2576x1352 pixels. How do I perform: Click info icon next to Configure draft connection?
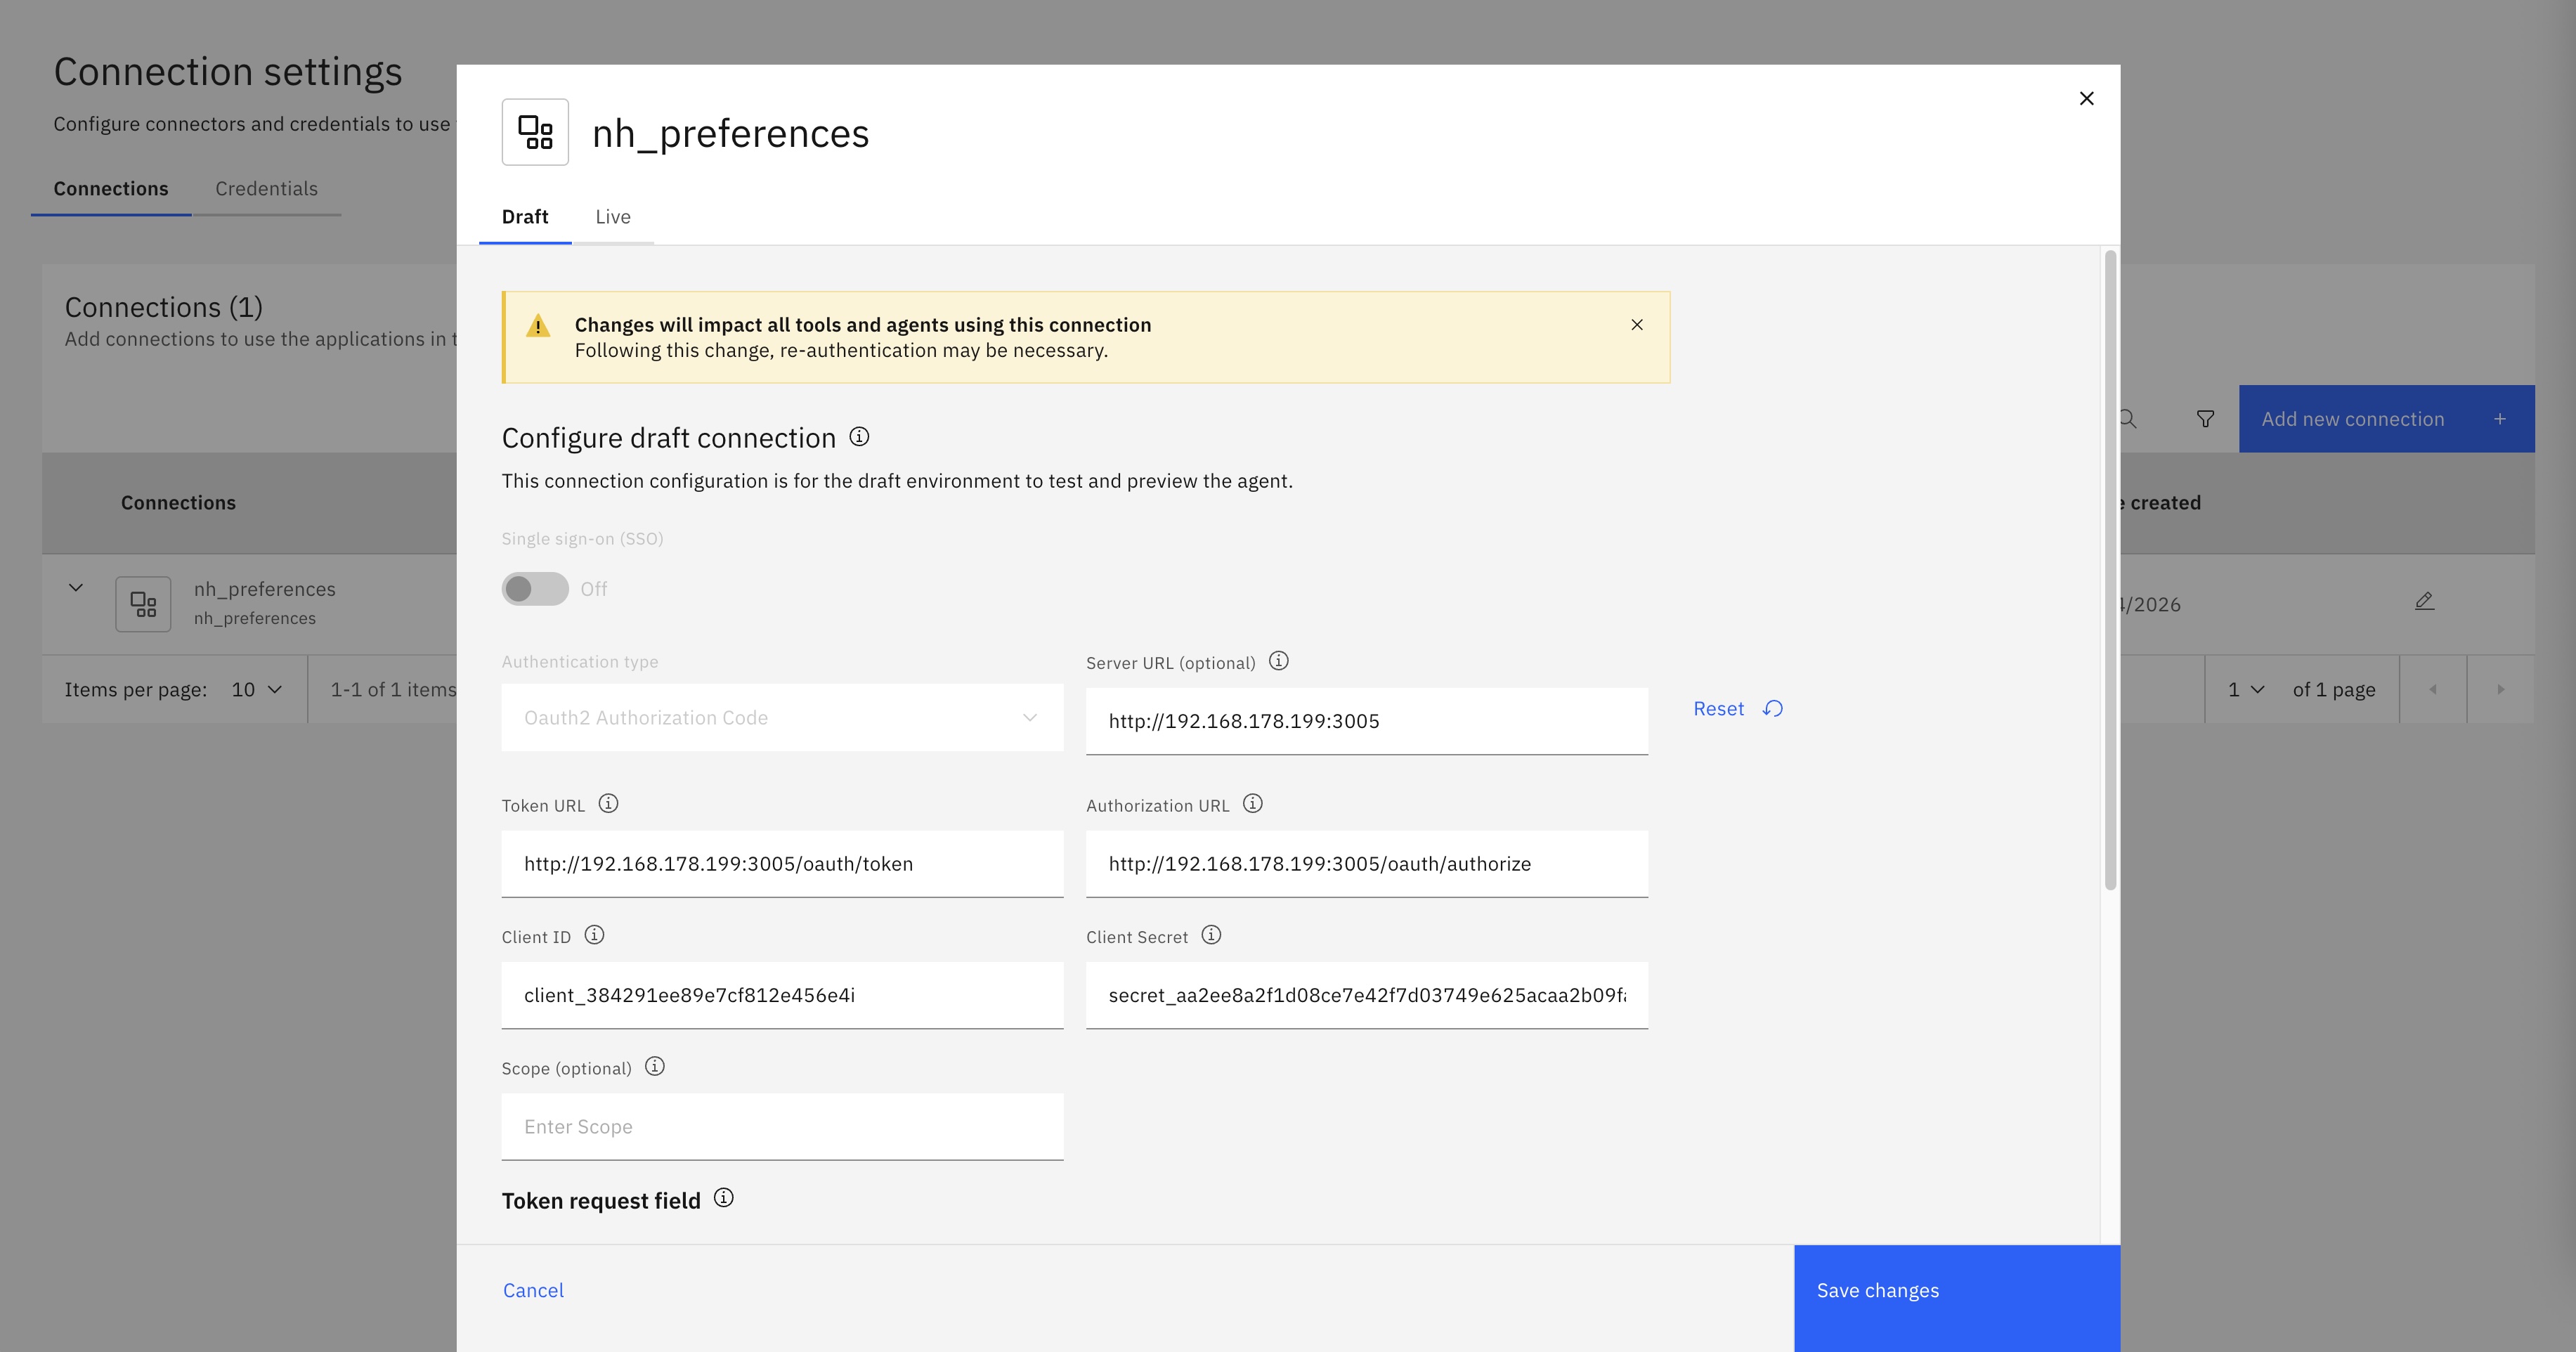[x=859, y=437]
